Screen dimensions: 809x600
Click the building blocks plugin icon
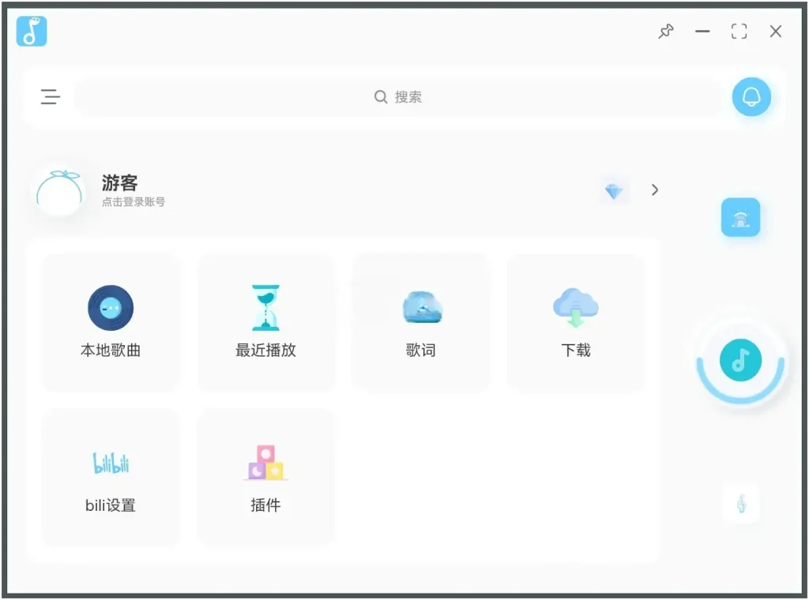pyautogui.click(x=265, y=463)
